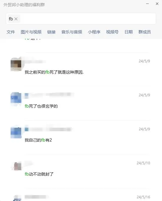Image resolution: width=162 pixels, height=201 pixels.
Task: Switch to 视频号 tab
Action: [112, 32]
